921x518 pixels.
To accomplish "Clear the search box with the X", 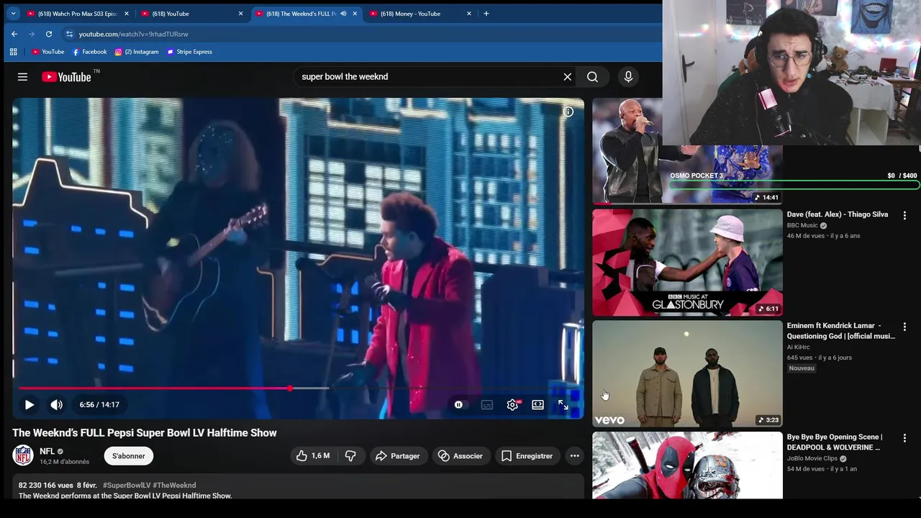I will pyautogui.click(x=567, y=77).
